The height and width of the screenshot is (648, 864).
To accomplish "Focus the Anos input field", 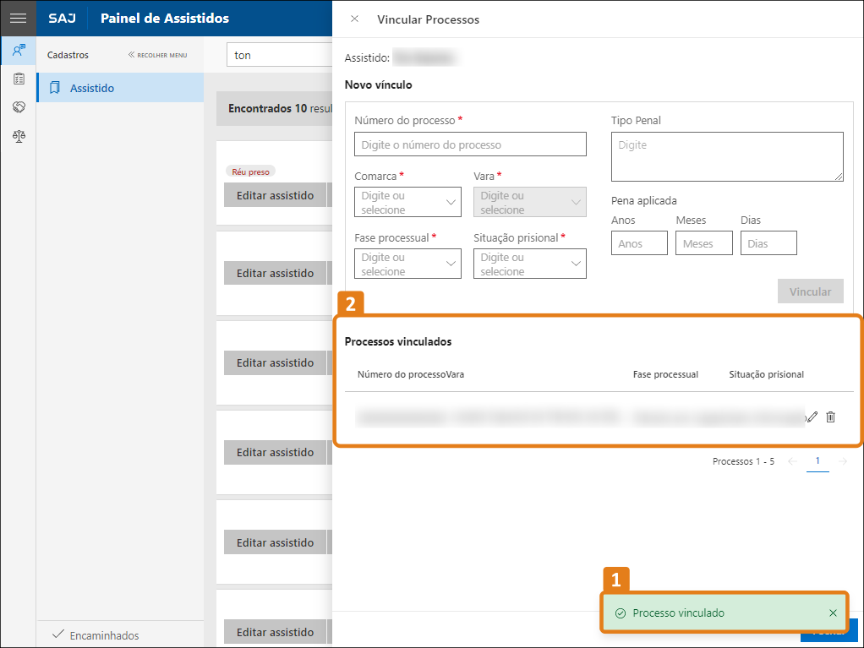I will tap(639, 242).
